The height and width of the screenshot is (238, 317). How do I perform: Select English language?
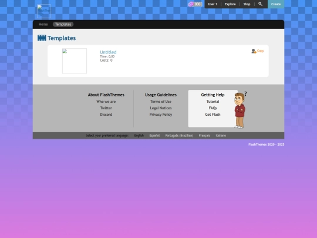point(139,136)
